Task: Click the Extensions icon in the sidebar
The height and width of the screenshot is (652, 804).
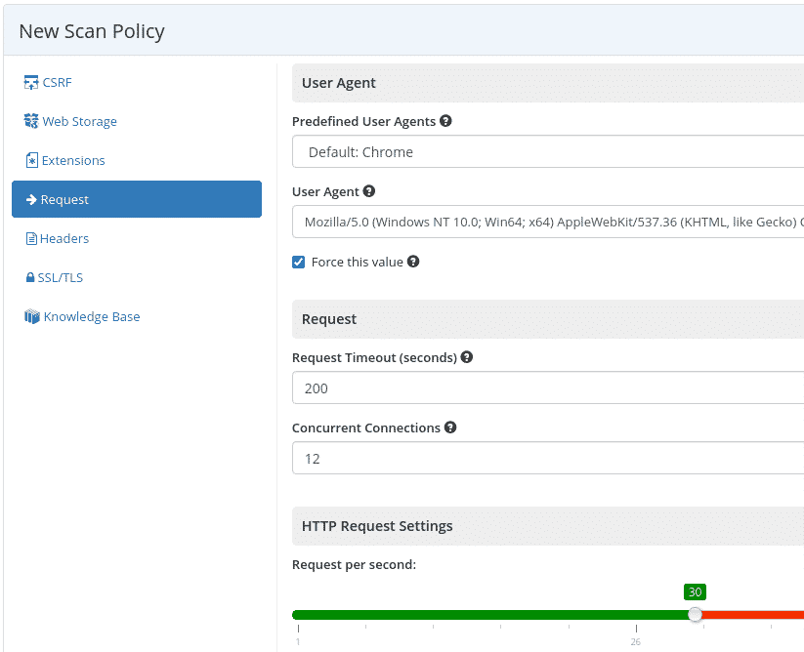Action: 32,160
